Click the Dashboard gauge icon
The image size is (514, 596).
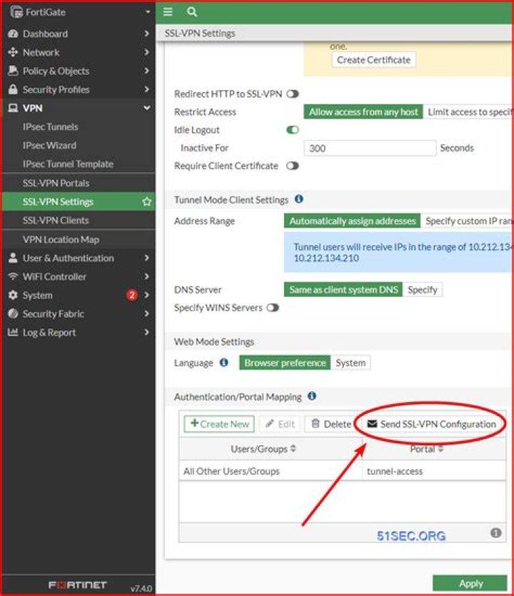pos(13,34)
